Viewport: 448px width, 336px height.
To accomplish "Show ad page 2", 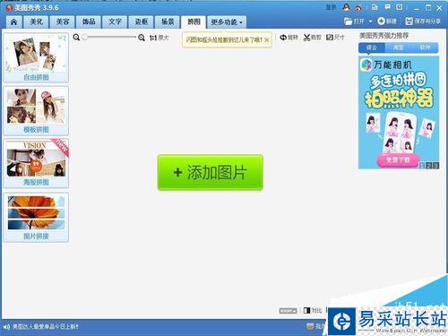I will [429, 166].
